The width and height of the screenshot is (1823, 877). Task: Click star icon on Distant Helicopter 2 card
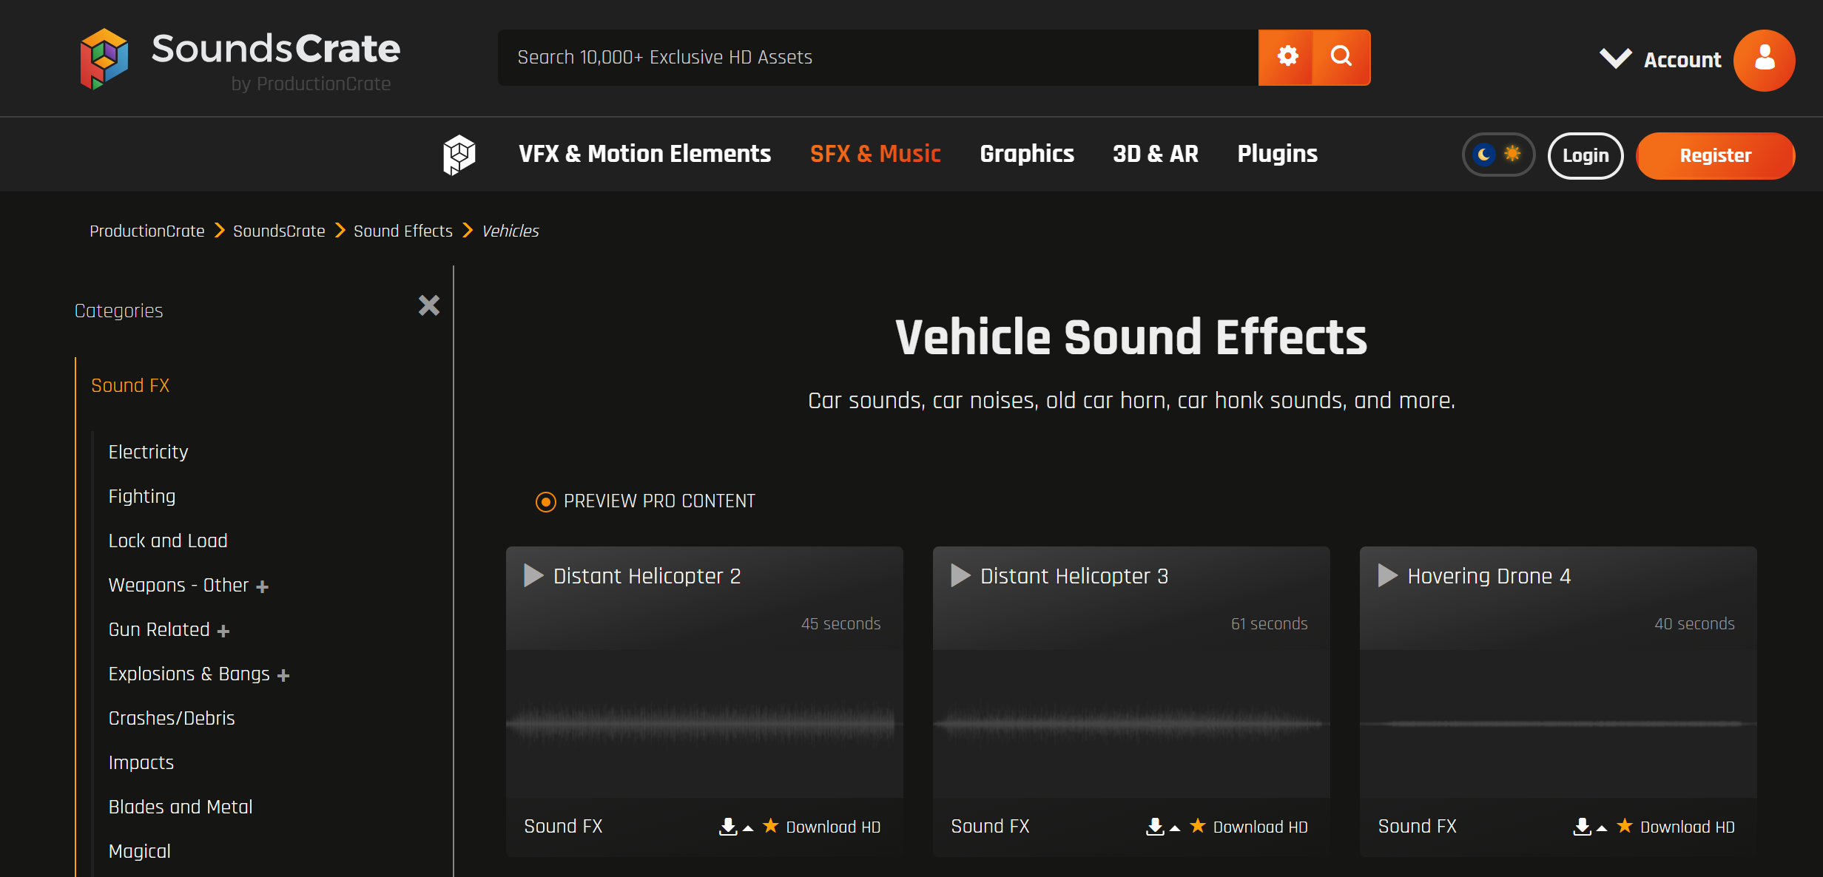coord(771,825)
